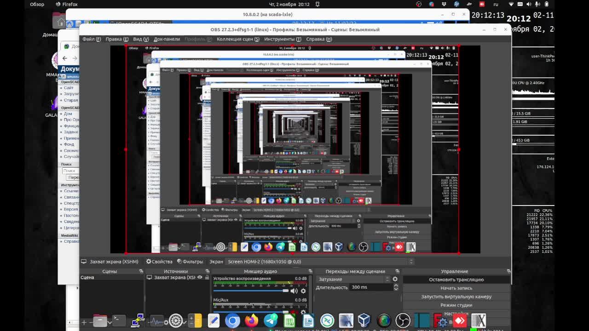
Task: Open Сайт link in background wiki sidebar
Action: tap(69, 88)
